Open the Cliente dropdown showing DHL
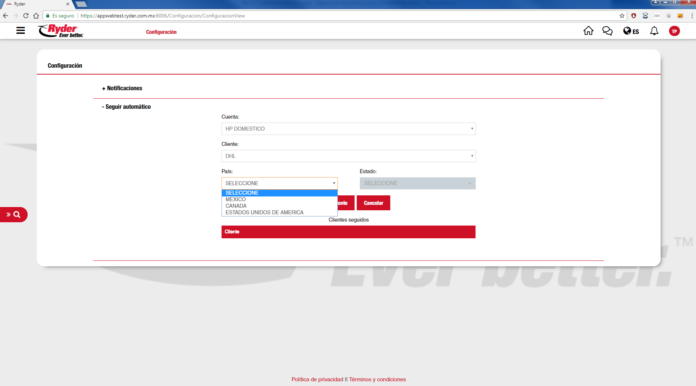This screenshot has height=386, width=696. [x=348, y=156]
